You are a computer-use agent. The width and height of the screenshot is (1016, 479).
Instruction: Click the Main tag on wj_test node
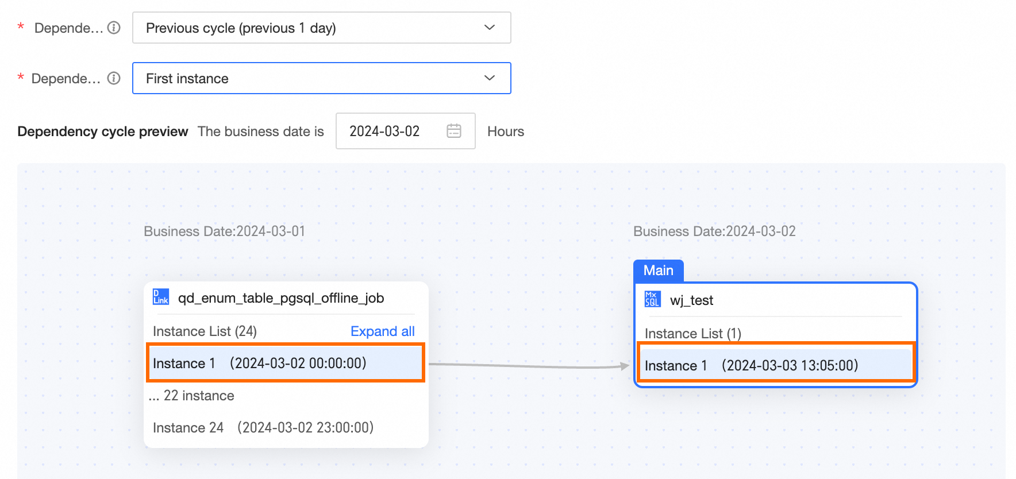[658, 271]
